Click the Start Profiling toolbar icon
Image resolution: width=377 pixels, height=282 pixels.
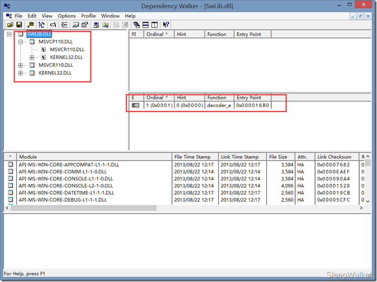pyautogui.click(x=117, y=25)
